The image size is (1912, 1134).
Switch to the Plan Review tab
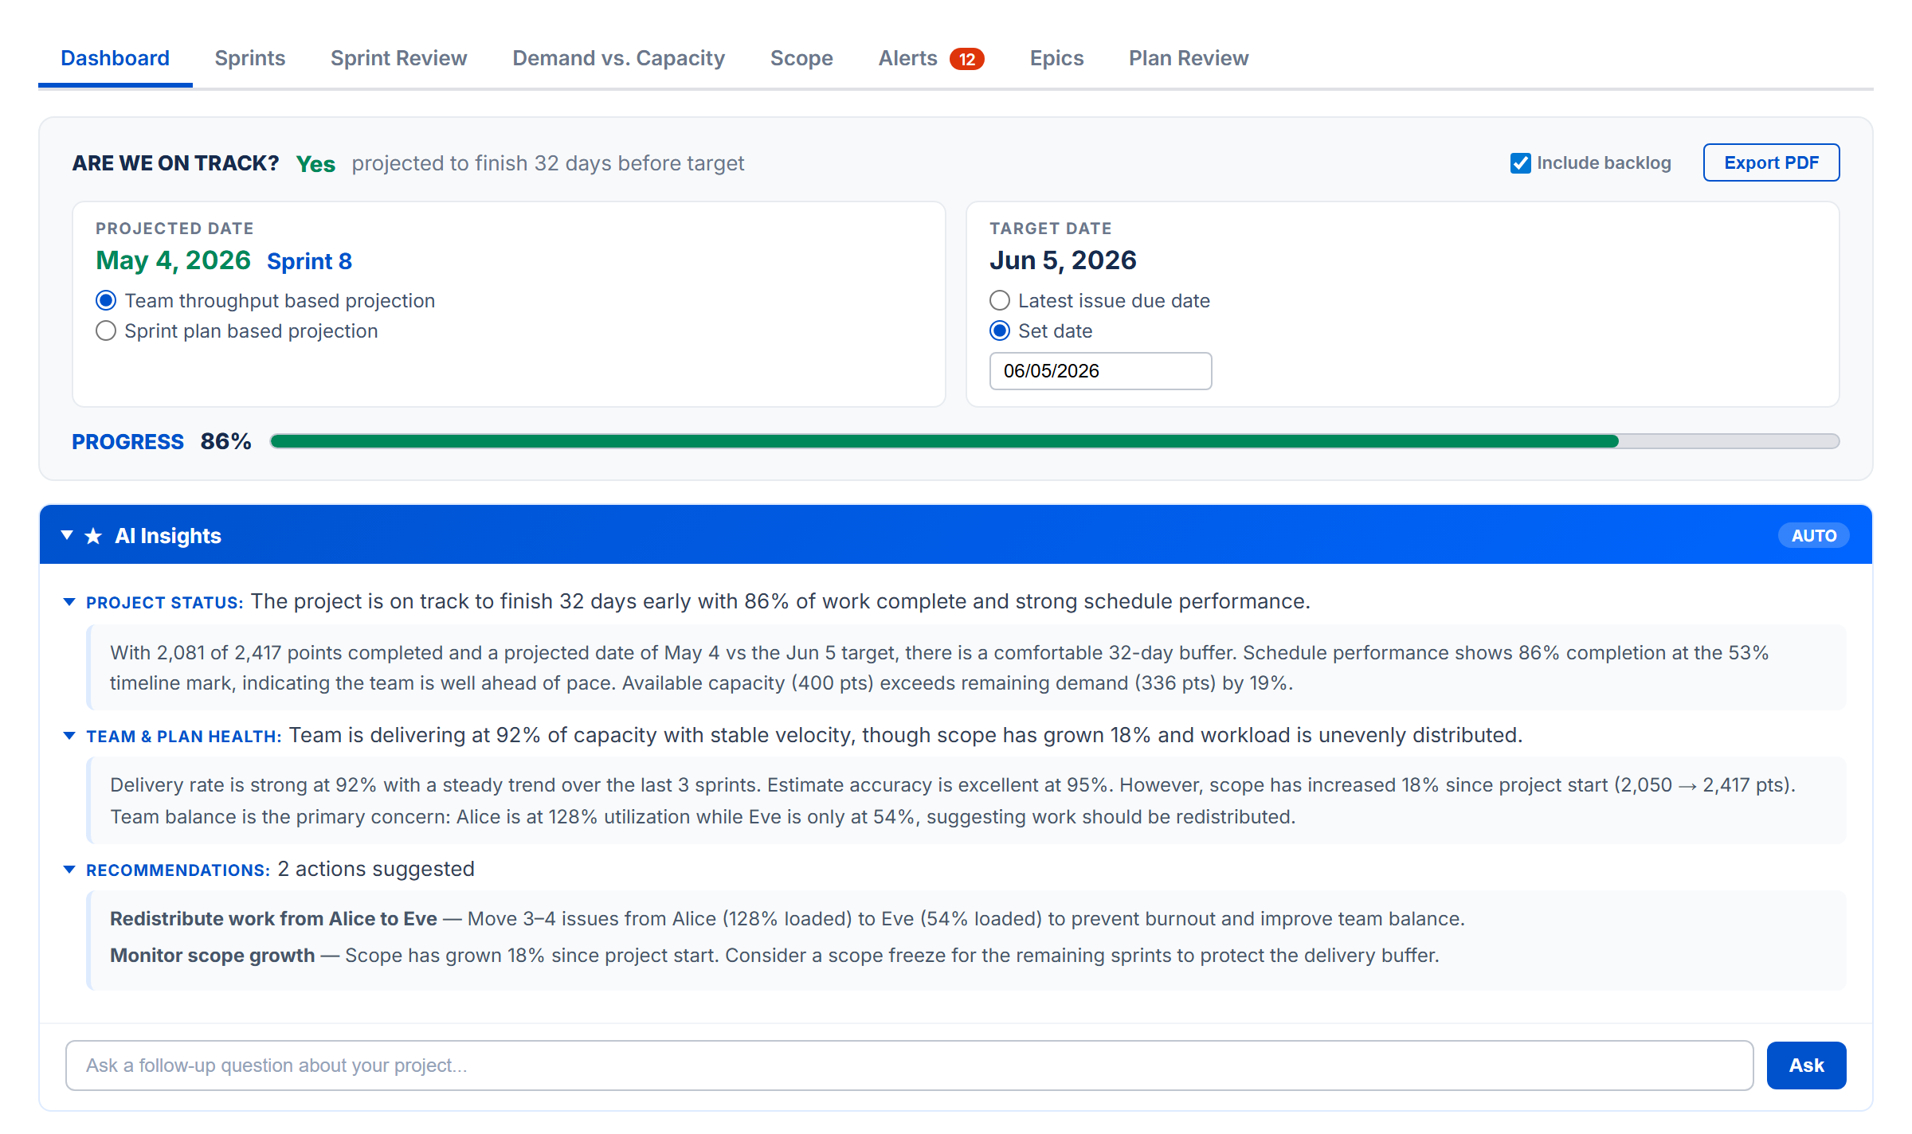click(1187, 57)
